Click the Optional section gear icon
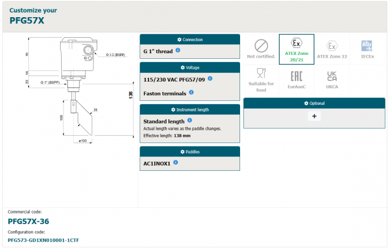This screenshot has height=249, width=389. [x=306, y=103]
